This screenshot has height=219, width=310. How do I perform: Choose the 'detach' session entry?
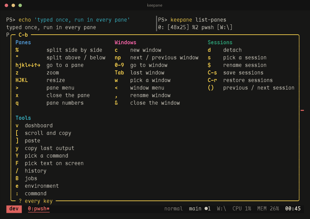tap(232, 50)
